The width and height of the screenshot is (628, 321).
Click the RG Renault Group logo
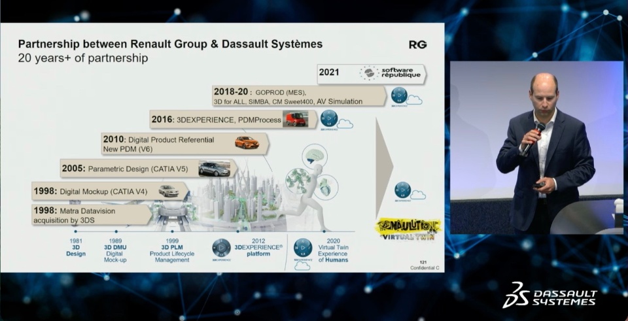point(418,44)
